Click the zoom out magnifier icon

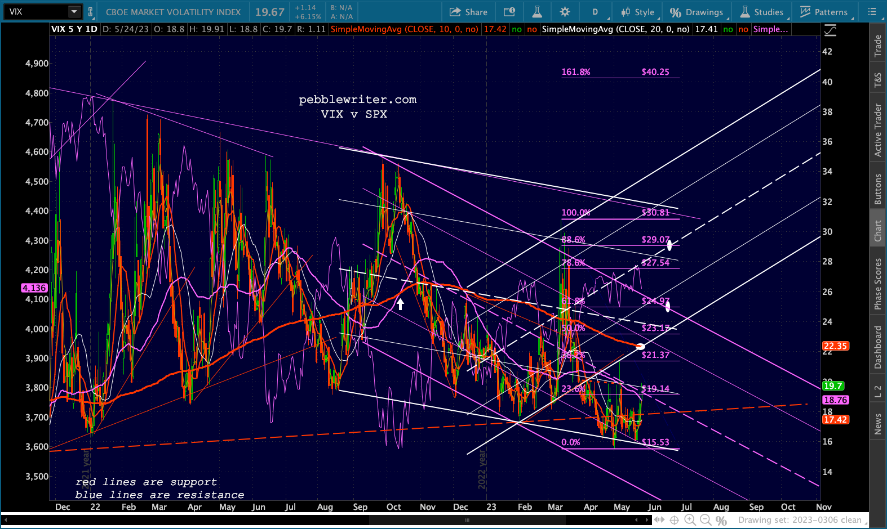705,520
